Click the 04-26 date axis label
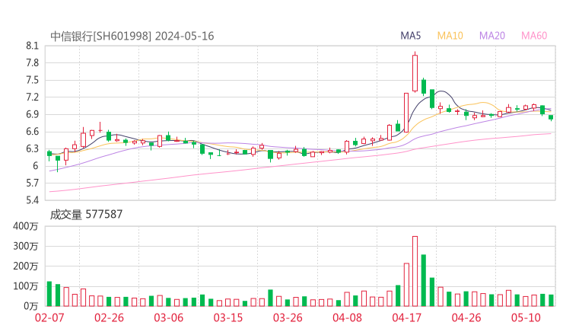This screenshot has height=335, width=563. coord(466,317)
